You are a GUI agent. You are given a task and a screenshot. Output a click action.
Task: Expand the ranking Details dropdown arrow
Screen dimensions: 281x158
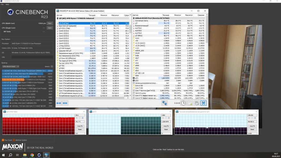(52, 66)
